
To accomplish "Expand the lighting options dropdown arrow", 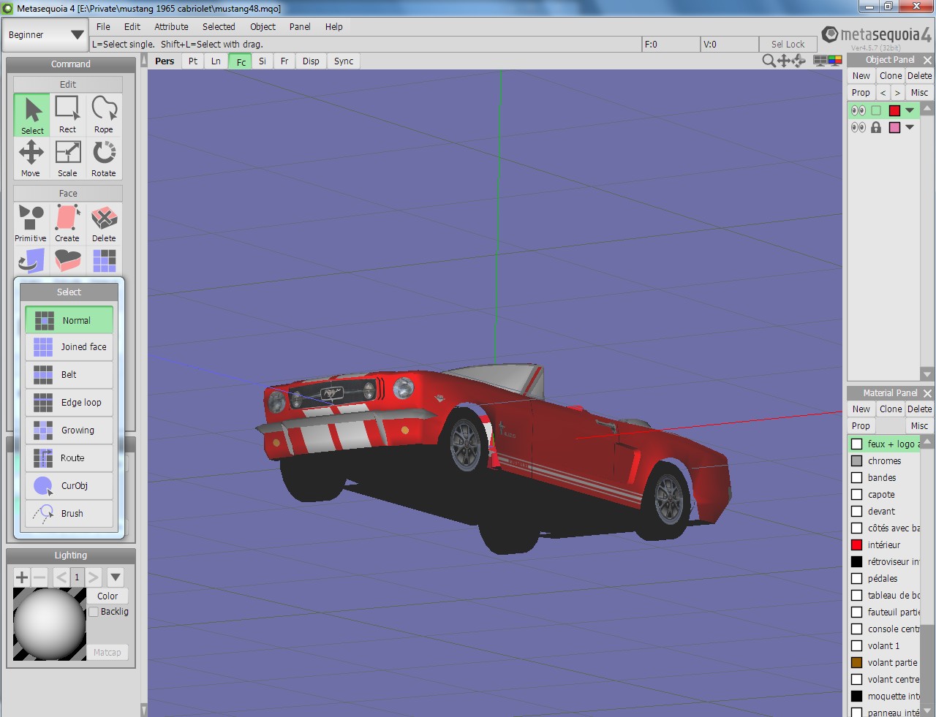I will (x=116, y=577).
